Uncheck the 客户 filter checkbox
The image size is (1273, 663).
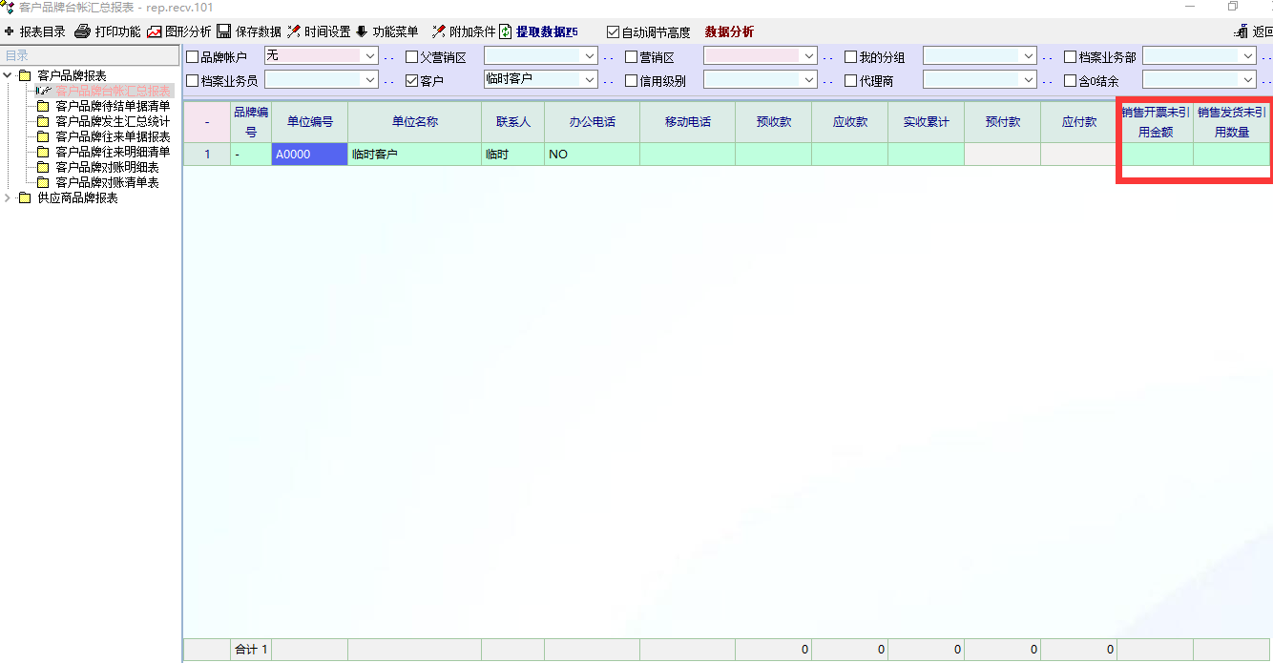point(411,81)
